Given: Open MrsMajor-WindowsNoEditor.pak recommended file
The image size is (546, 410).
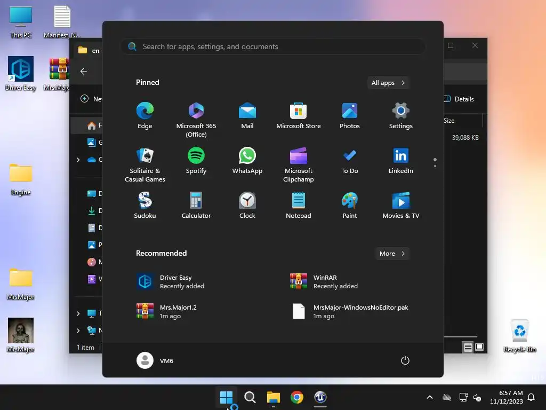Looking at the screenshot, I should (x=350, y=311).
